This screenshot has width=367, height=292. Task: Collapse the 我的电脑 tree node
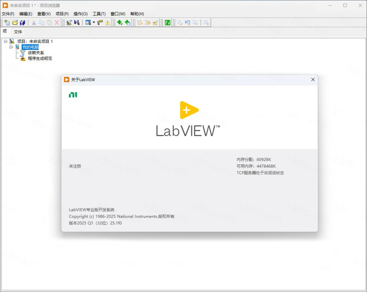pos(11,47)
